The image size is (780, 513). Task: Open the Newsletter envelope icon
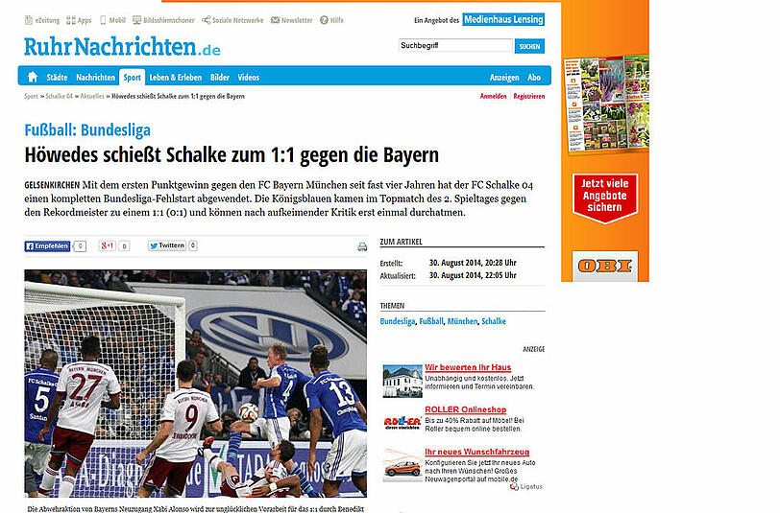pos(275,20)
